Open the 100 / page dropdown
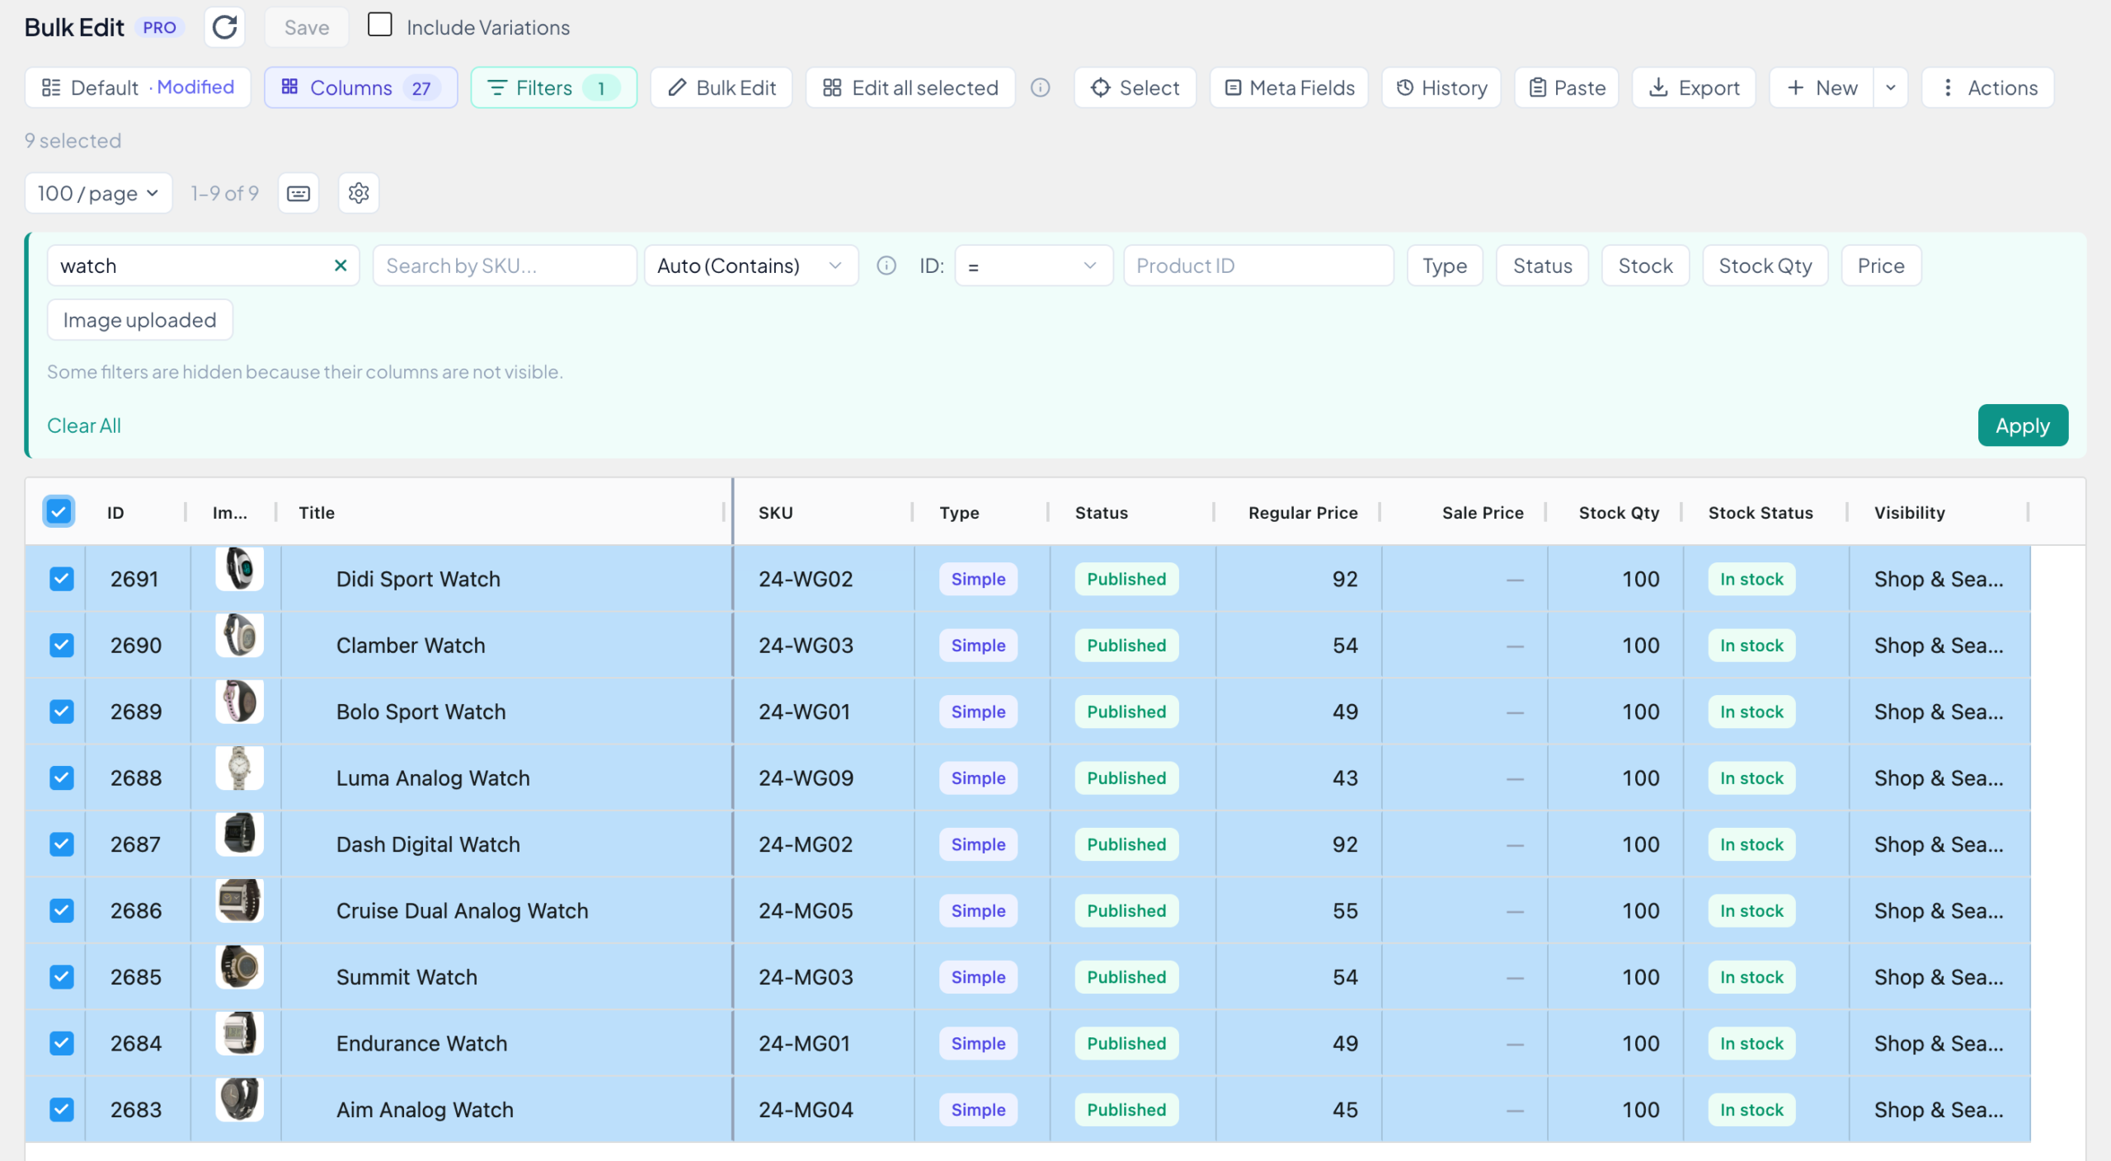Screen dimensions: 2111x1161 point(98,193)
